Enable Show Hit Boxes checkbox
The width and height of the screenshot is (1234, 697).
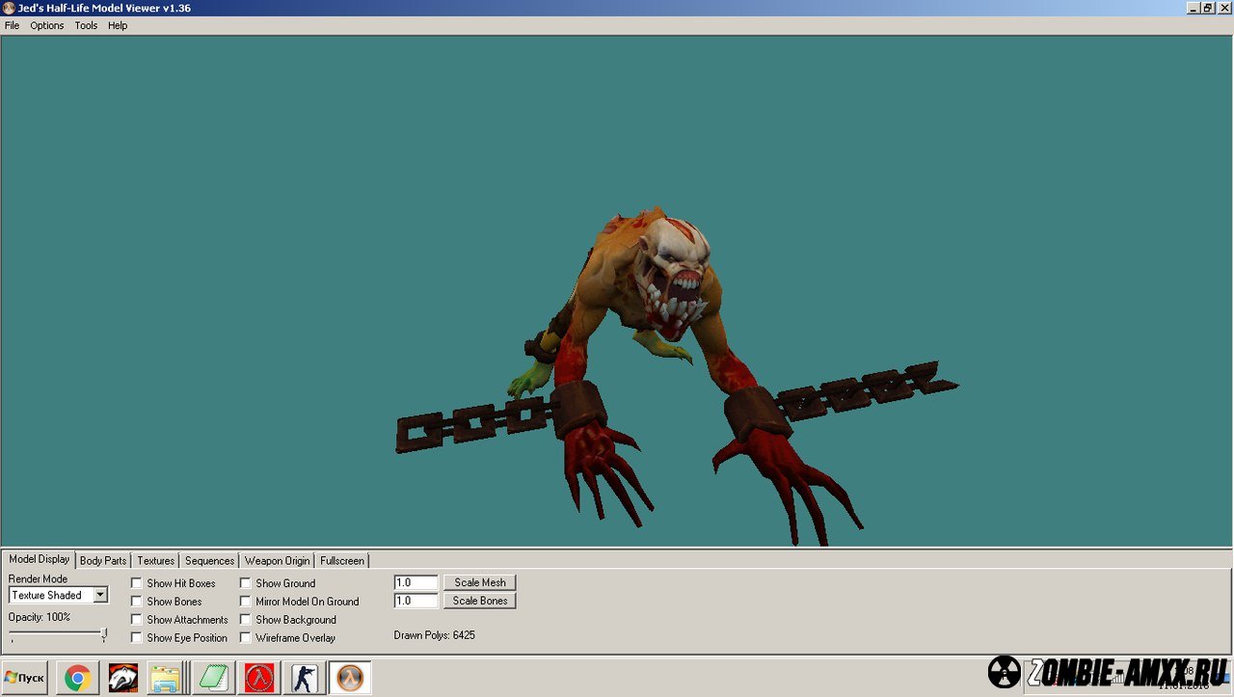click(137, 583)
